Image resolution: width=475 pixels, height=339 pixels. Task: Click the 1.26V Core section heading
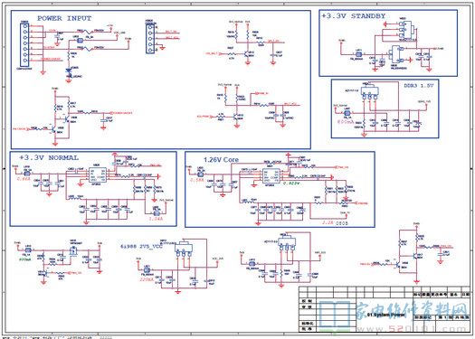click(221, 159)
